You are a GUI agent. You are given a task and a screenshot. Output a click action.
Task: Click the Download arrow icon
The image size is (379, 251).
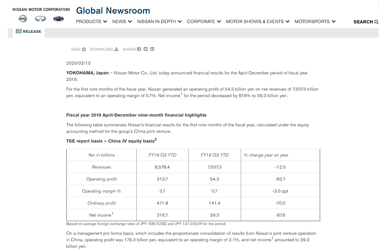click(116, 49)
